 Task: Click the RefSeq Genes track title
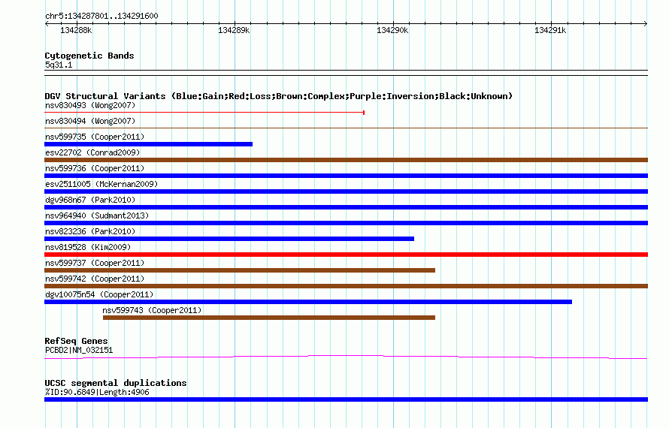point(76,341)
